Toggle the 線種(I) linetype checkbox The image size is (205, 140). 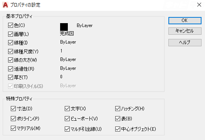click(10, 43)
